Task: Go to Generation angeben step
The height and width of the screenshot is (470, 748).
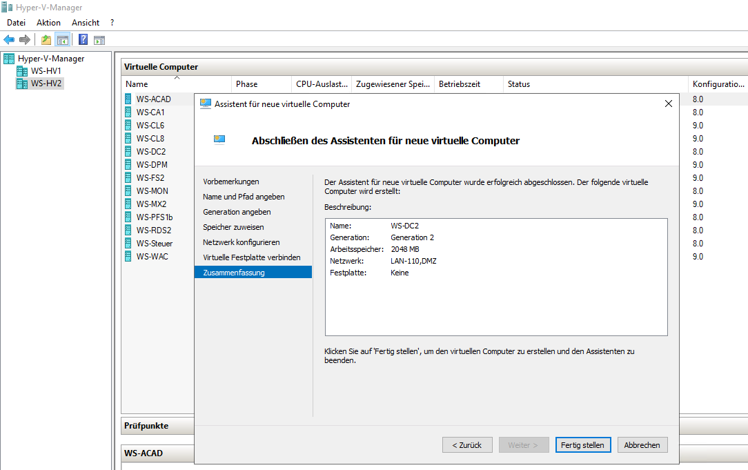Action: (x=237, y=212)
